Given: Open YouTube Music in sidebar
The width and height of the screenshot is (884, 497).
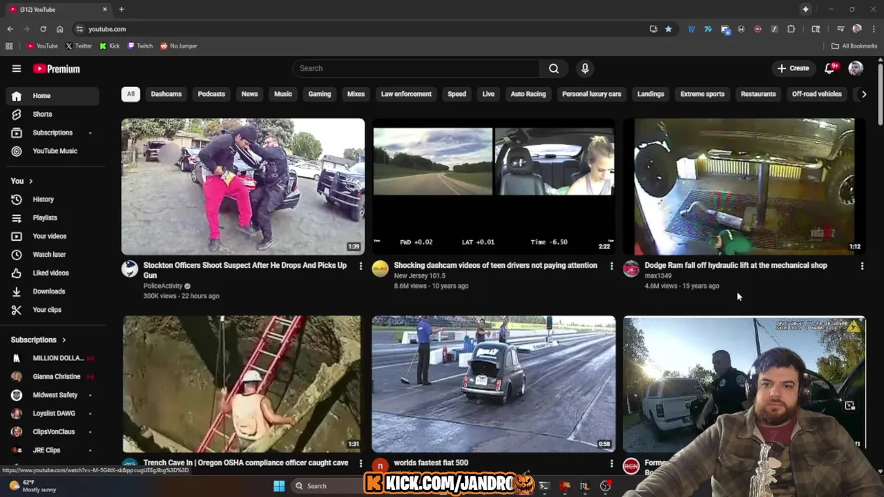Looking at the screenshot, I should pyautogui.click(x=52, y=151).
